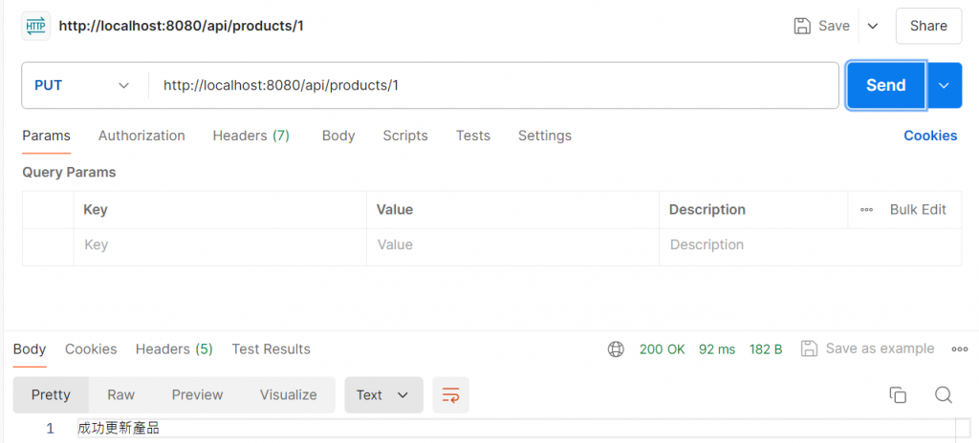The width and height of the screenshot is (979, 443).
Task: Open the Authorization tab
Action: [141, 136]
